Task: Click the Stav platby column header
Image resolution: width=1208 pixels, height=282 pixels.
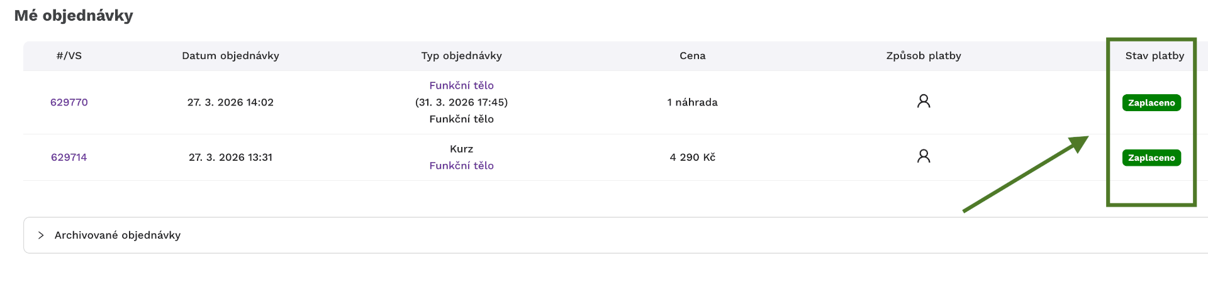Action: click(x=1155, y=56)
